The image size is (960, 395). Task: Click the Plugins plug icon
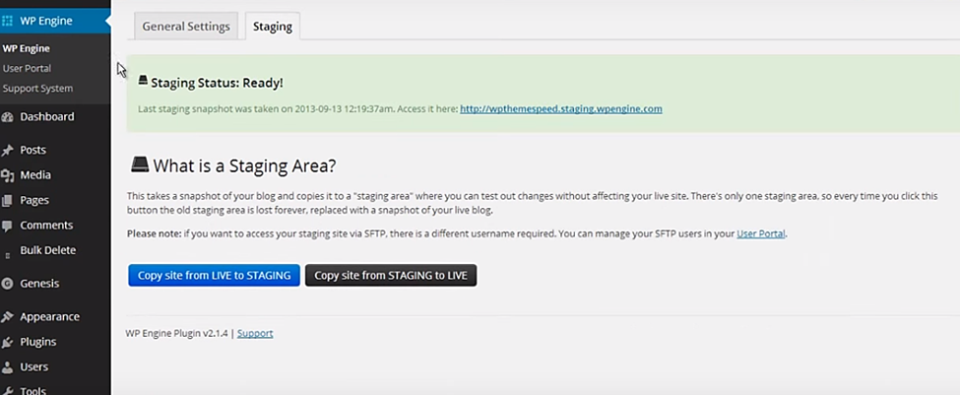pyautogui.click(x=7, y=343)
